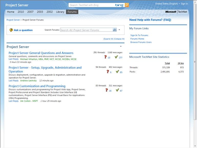
Task: Click Expand All link
Action: (x=108, y=39)
